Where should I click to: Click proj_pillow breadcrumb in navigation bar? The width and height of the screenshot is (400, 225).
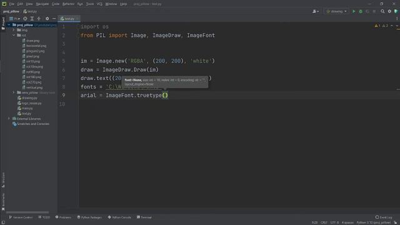pyautogui.click(x=11, y=11)
